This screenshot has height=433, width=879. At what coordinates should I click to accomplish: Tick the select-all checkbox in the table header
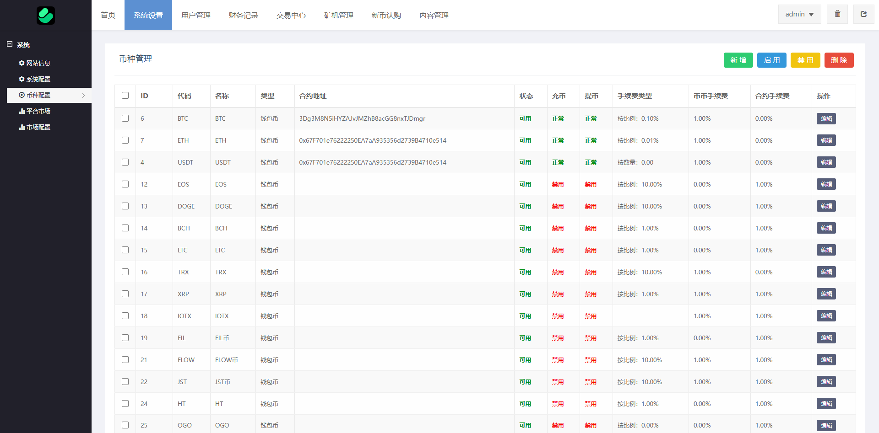125,96
